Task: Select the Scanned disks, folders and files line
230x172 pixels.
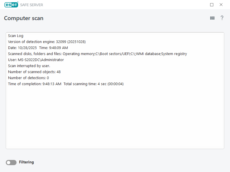Action: pos(97,54)
